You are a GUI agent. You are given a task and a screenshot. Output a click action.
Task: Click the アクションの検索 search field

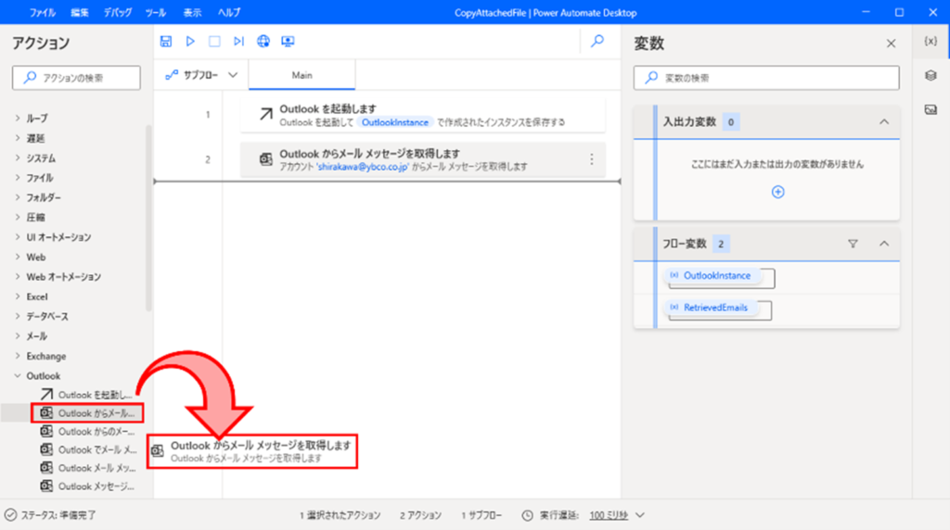coord(76,78)
